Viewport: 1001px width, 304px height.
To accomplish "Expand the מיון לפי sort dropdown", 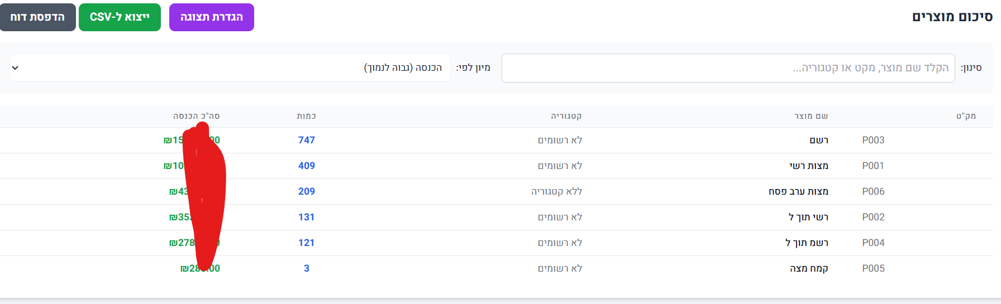I will [230, 68].
